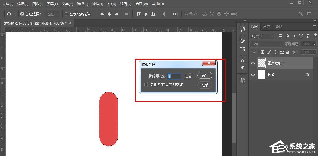The width and height of the screenshot is (318, 156).
Task: Open the Character panel icon
Action: (x=243, y=60)
